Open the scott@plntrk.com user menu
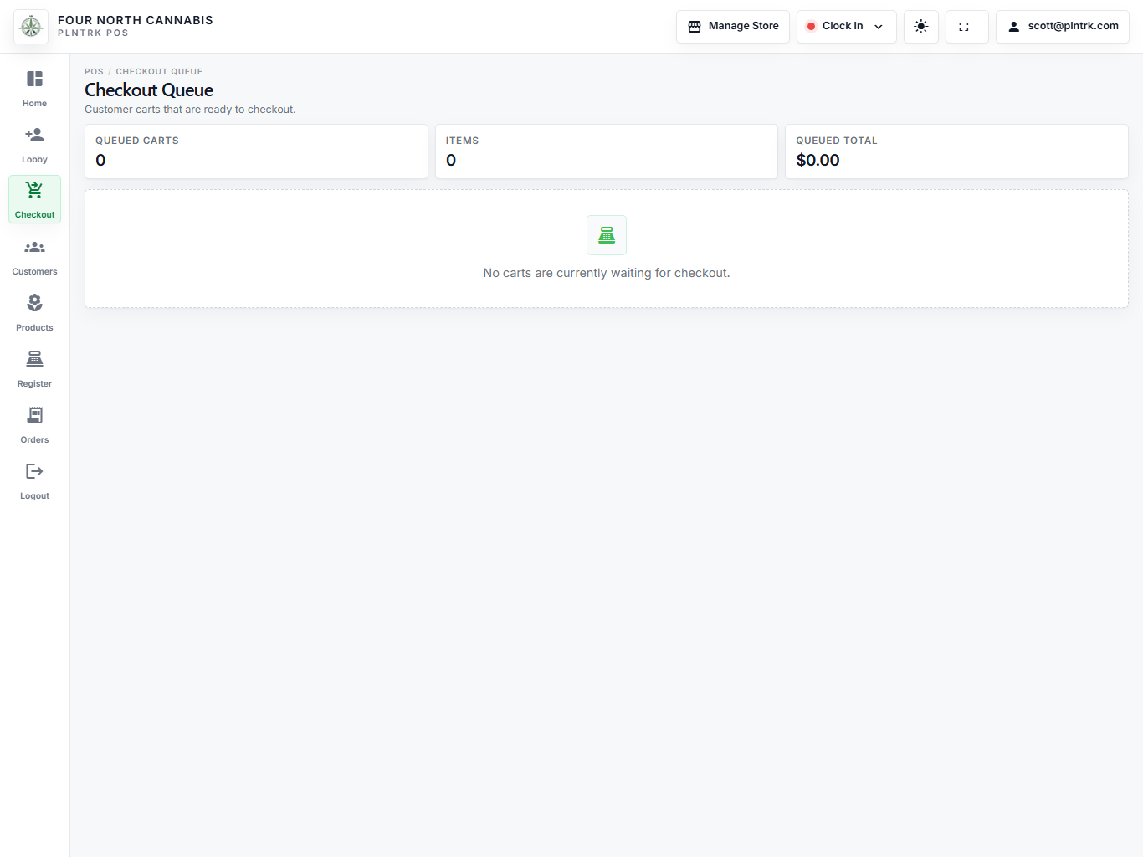 coord(1063,27)
